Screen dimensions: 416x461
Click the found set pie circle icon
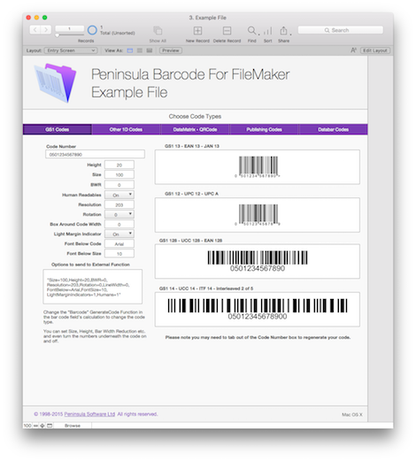pos(92,30)
